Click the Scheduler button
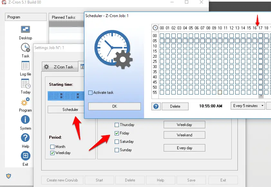Screen dimensions: 271x187 [66, 110]
